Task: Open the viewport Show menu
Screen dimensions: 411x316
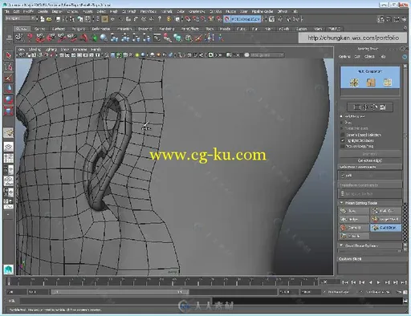Action: [x=64, y=50]
